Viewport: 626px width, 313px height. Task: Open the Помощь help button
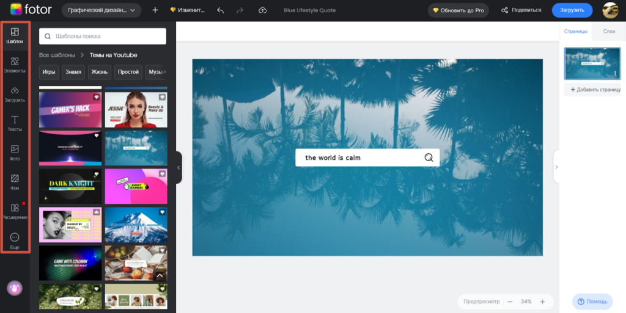(x=592, y=301)
